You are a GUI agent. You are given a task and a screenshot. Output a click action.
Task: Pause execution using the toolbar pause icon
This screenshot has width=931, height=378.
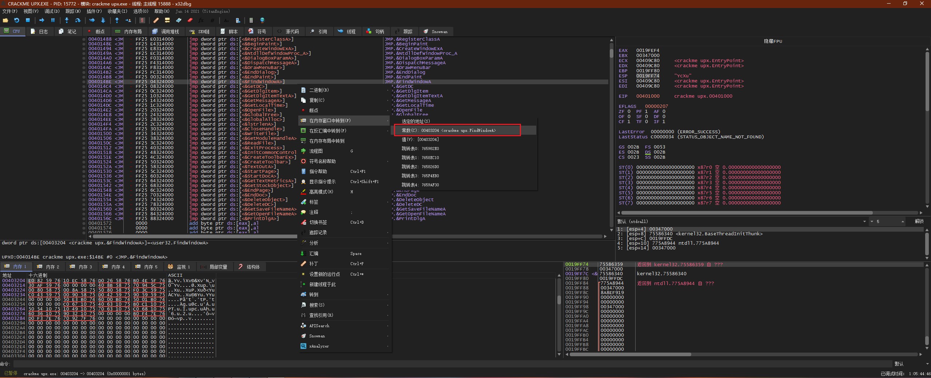coord(53,20)
